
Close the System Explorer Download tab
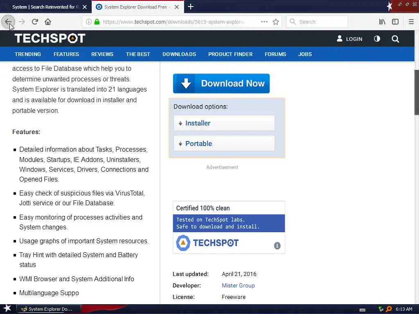[x=177, y=7]
